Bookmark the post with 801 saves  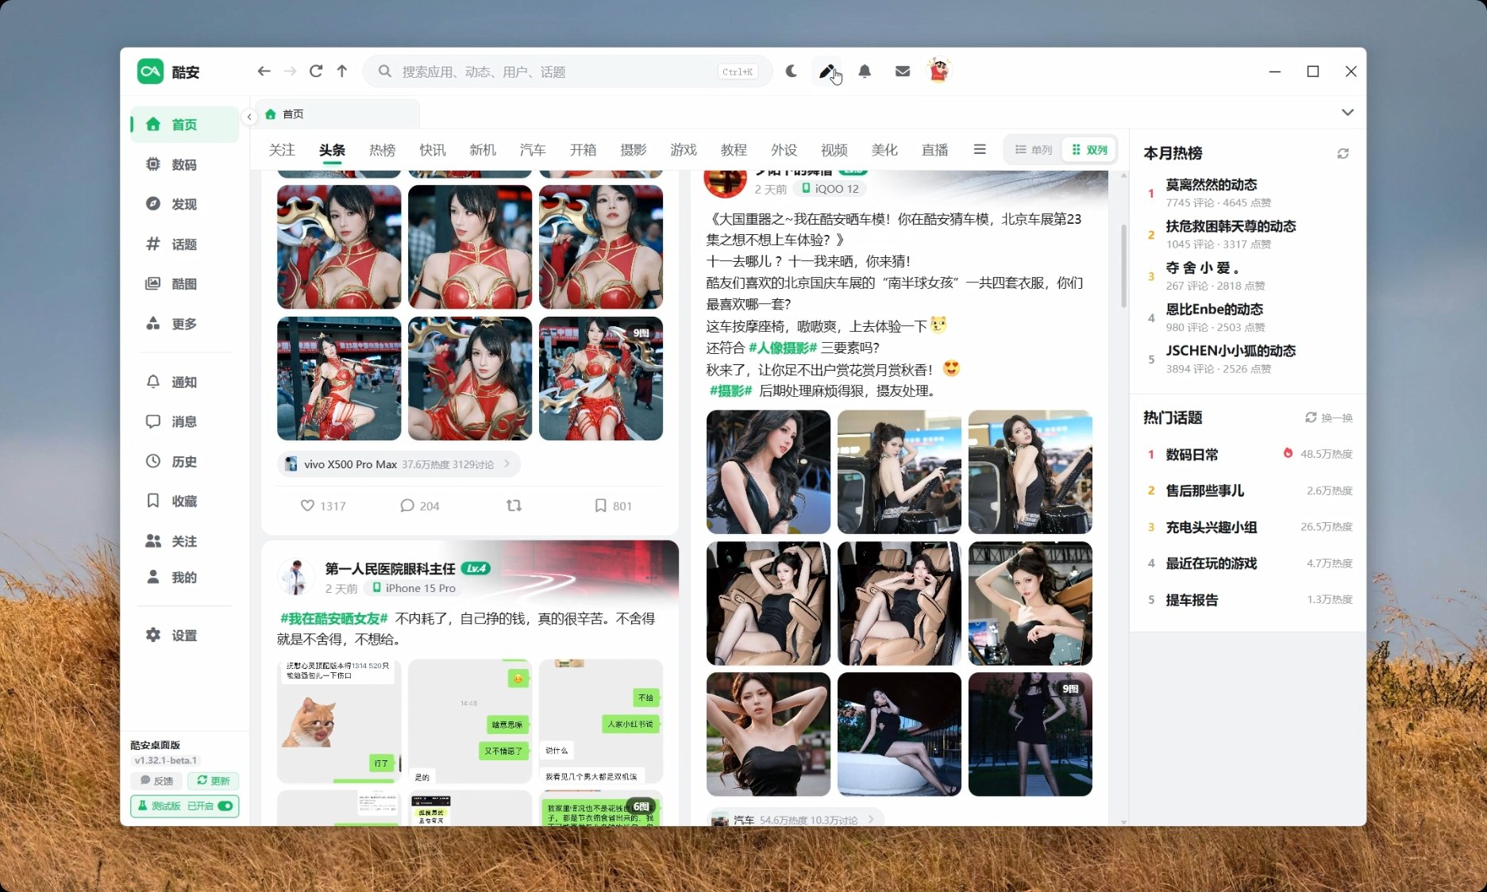tap(612, 506)
